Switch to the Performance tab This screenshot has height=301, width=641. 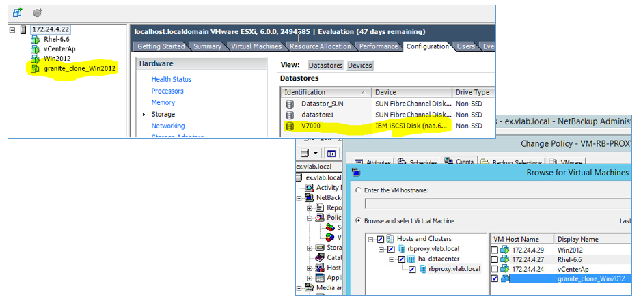[x=379, y=46]
